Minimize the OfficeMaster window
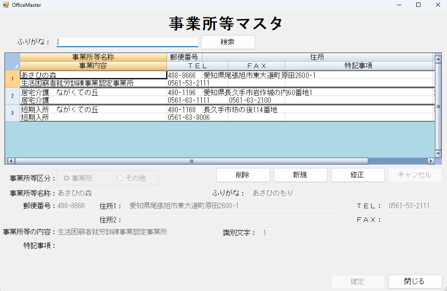The width and height of the screenshot is (447, 291). [399, 5]
